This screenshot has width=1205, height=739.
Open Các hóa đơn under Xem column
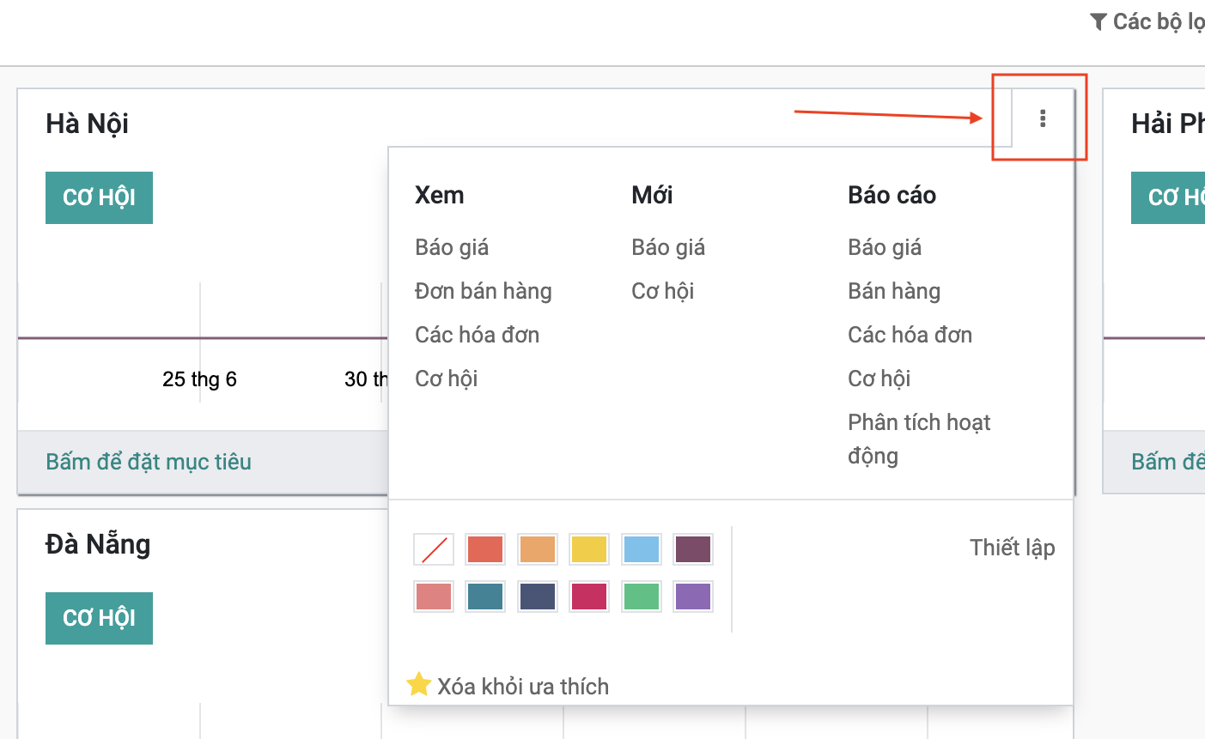coord(477,335)
